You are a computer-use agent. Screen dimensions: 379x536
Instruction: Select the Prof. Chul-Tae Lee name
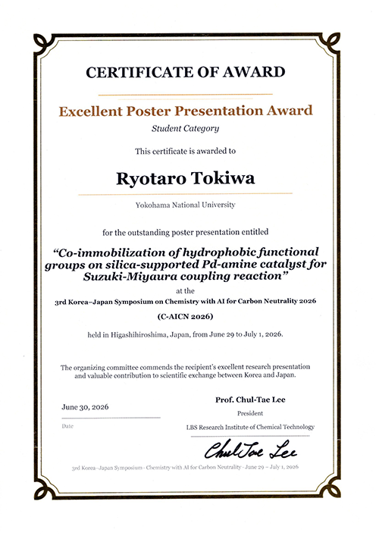click(250, 400)
